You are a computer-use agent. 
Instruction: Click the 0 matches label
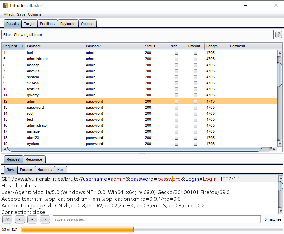273,219
